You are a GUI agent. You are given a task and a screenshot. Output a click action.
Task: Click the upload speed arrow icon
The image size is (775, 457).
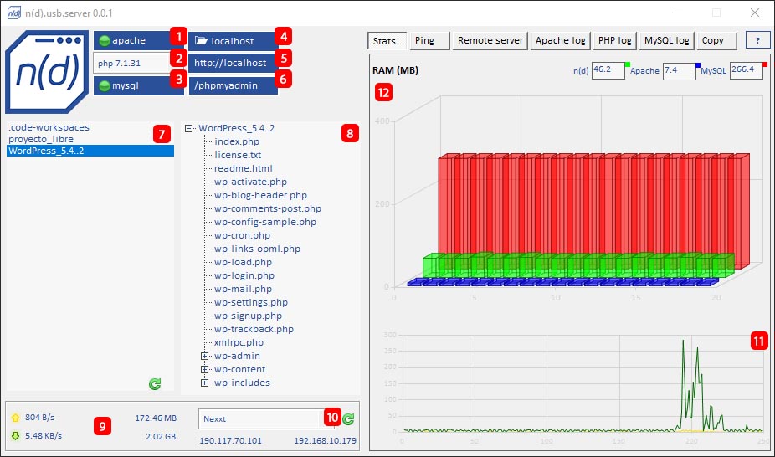15,418
